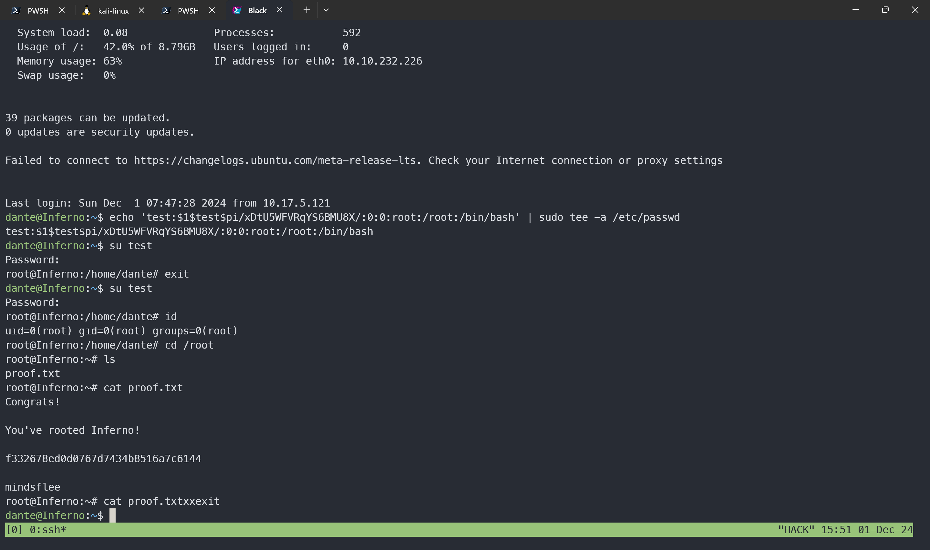Close the Black tab
The width and height of the screenshot is (930, 550).
[279, 10]
